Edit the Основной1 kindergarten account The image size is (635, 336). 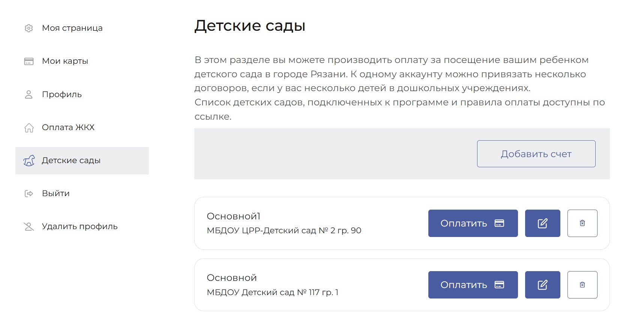point(542,223)
